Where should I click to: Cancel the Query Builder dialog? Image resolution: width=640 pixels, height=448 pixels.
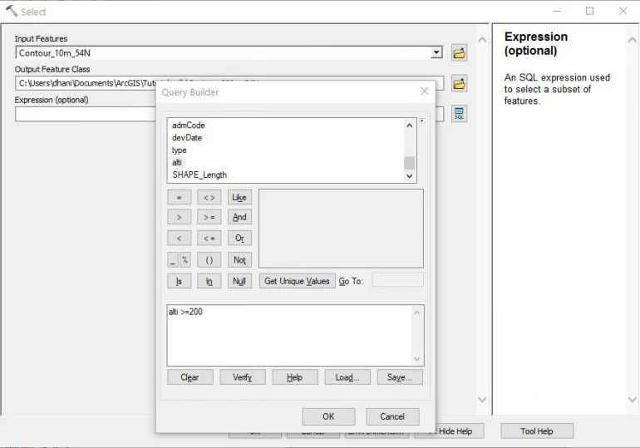[x=392, y=416]
